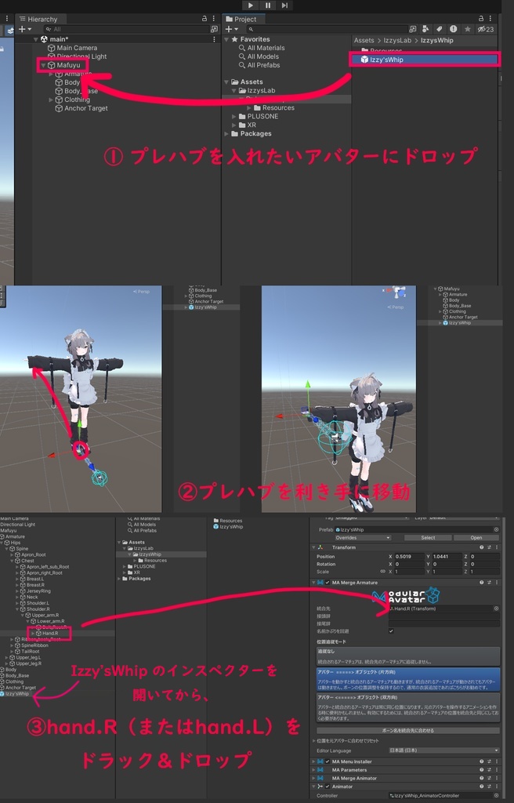Open the Transform component kebab menu
This screenshot has width=514, height=803.
click(x=496, y=547)
